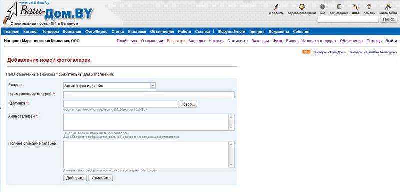Click the 'Картинка' file path field
Image resolution: width=400 pixels, height=192 pixels.
tap(120, 104)
